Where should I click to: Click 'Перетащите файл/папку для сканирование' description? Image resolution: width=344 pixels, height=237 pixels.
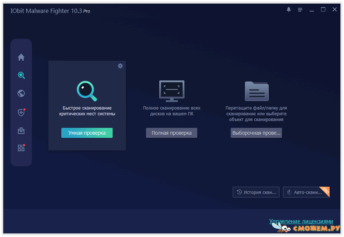[256, 114]
